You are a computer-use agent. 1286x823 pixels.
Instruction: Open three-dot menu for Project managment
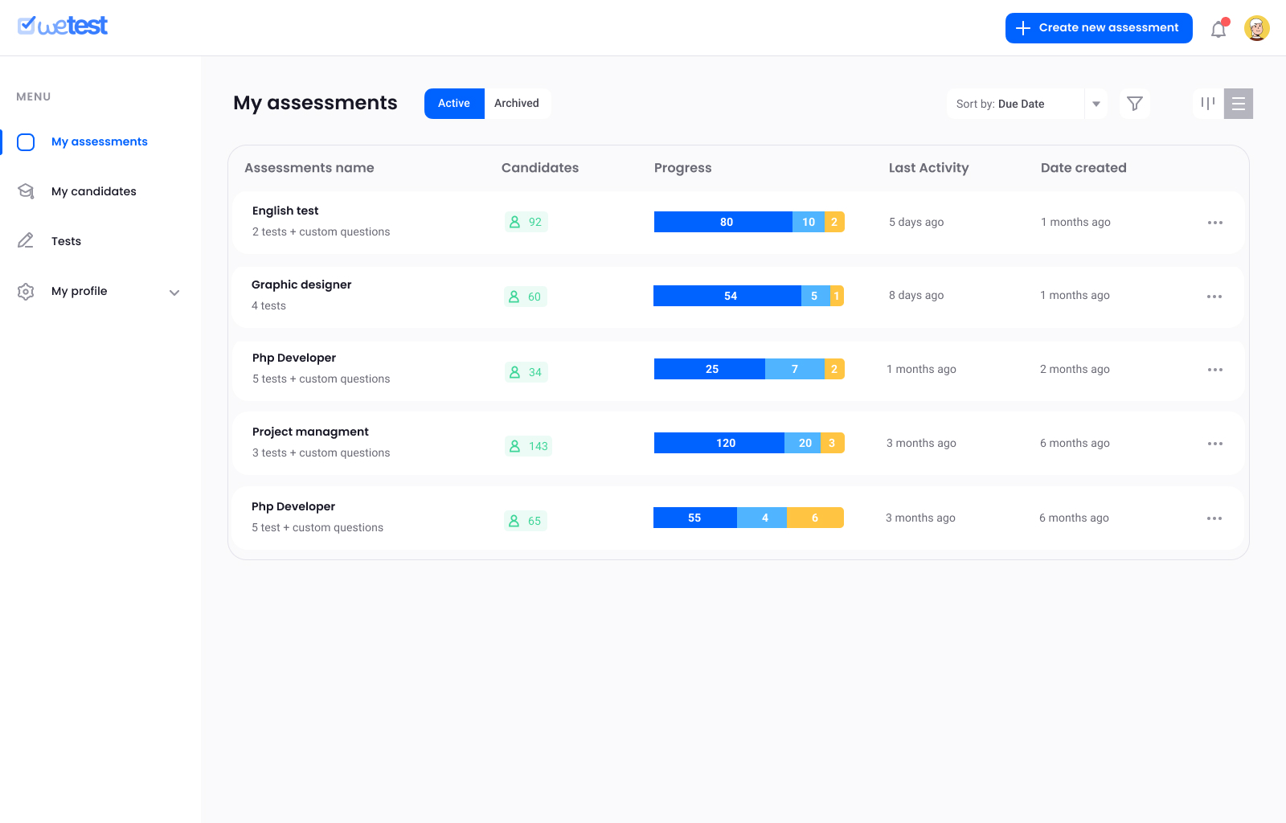[1214, 444]
